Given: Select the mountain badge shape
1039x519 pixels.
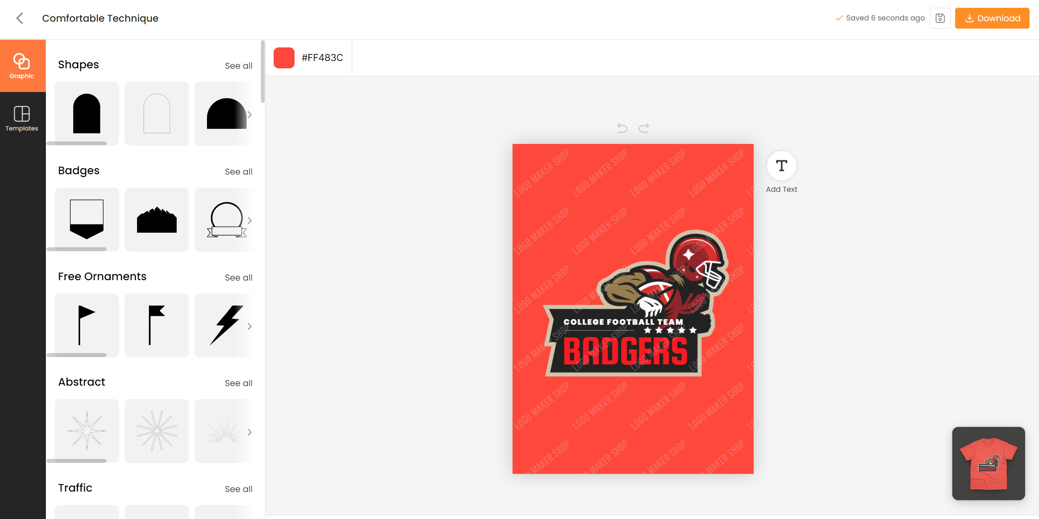Looking at the screenshot, I should pos(157,219).
